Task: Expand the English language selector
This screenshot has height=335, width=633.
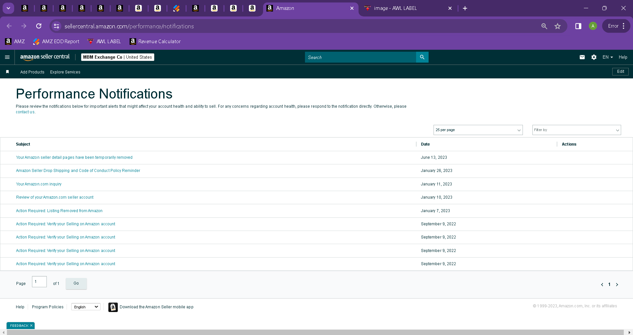Action: point(86,307)
